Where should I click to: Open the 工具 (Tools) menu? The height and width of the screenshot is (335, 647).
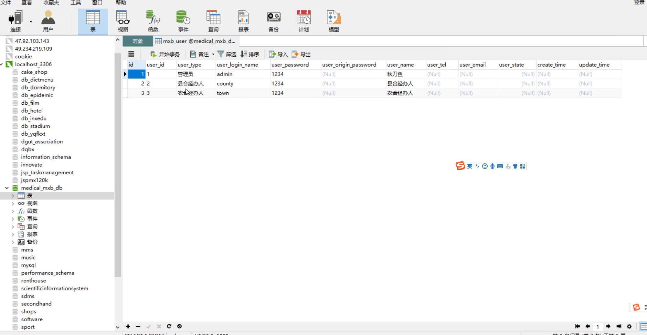point(76,3)
